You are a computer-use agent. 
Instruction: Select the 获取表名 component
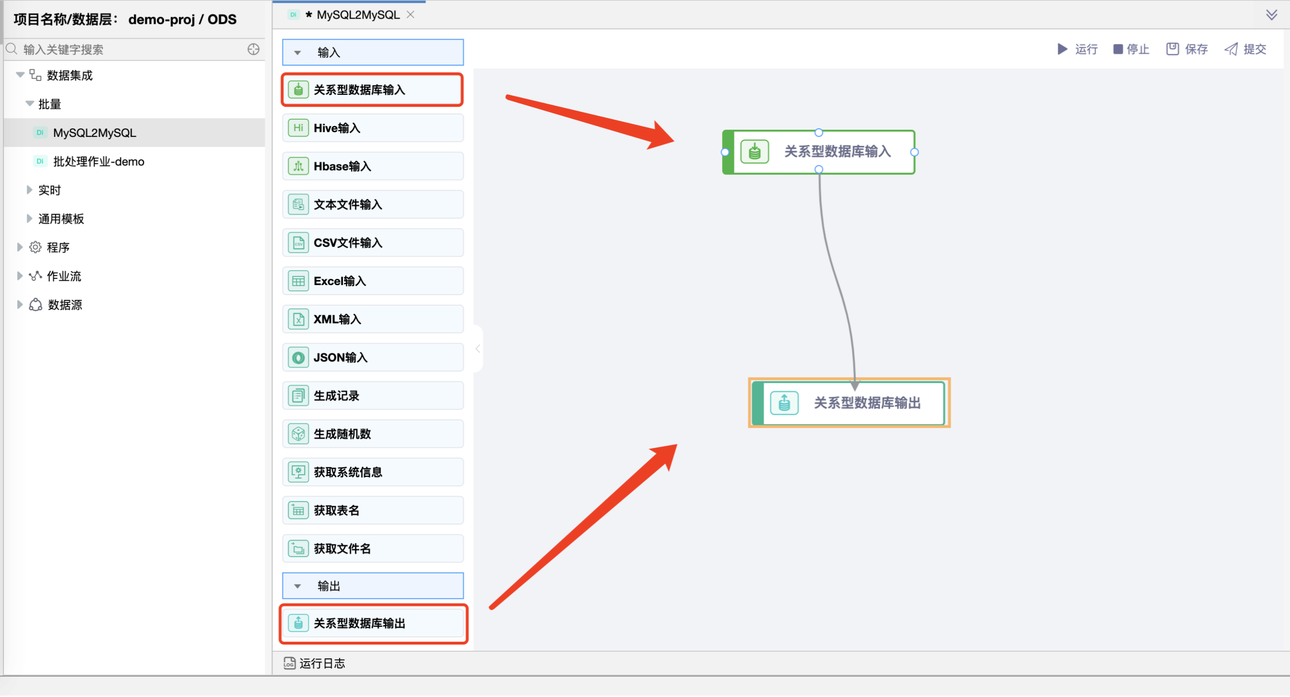coord(372,510)
